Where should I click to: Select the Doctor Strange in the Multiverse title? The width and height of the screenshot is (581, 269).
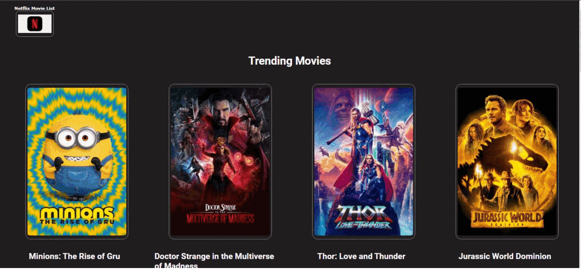coord(214,260)
